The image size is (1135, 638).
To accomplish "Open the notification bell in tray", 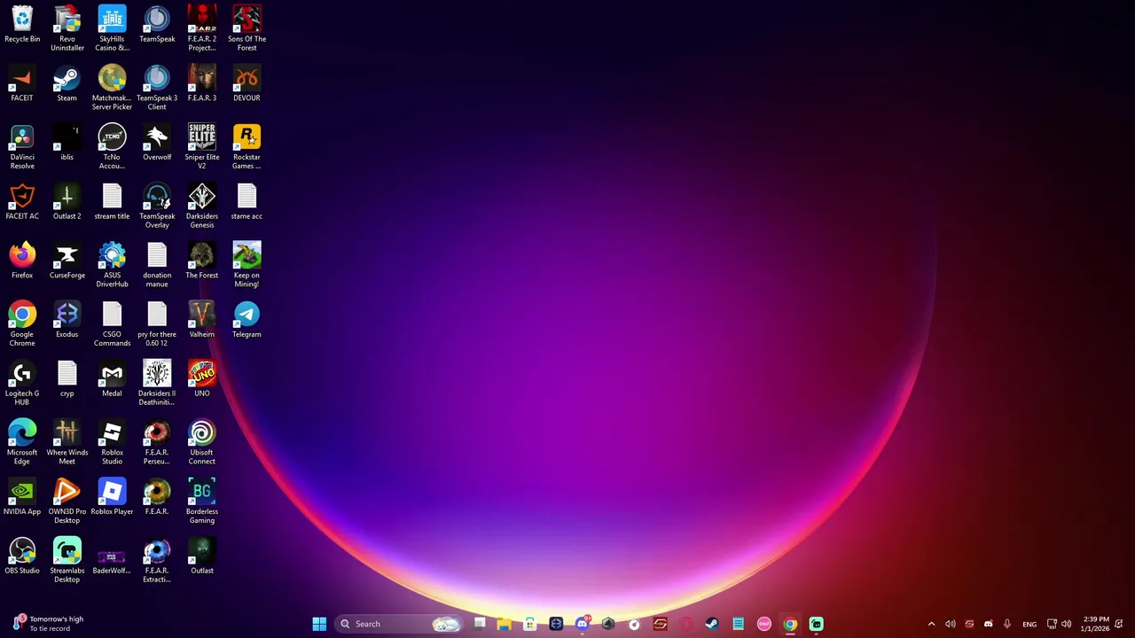I will point(1119,624).
